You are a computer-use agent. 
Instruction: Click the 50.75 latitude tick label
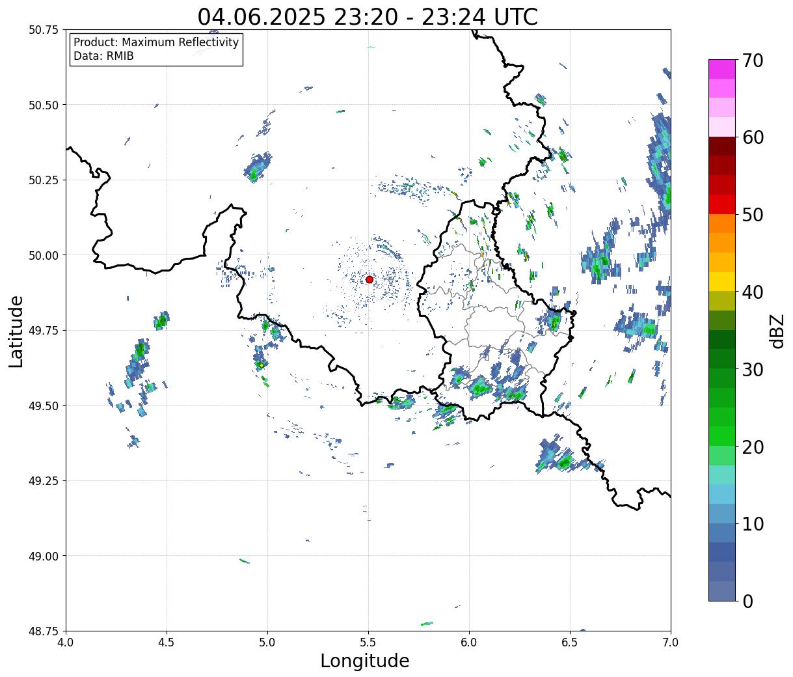pos(44,30)
